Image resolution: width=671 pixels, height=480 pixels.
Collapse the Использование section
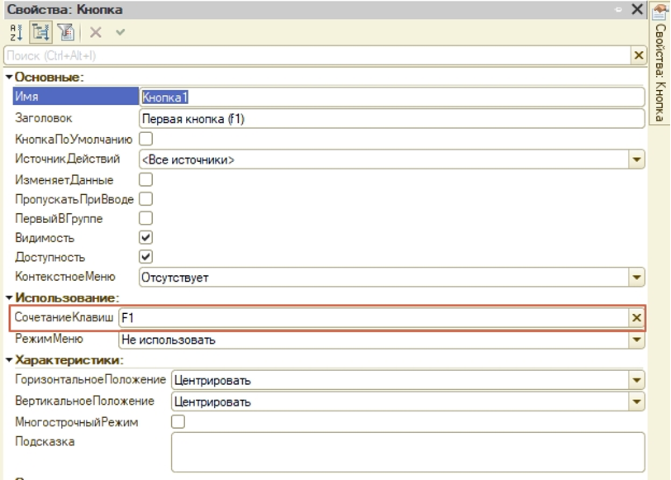[9, 297]
